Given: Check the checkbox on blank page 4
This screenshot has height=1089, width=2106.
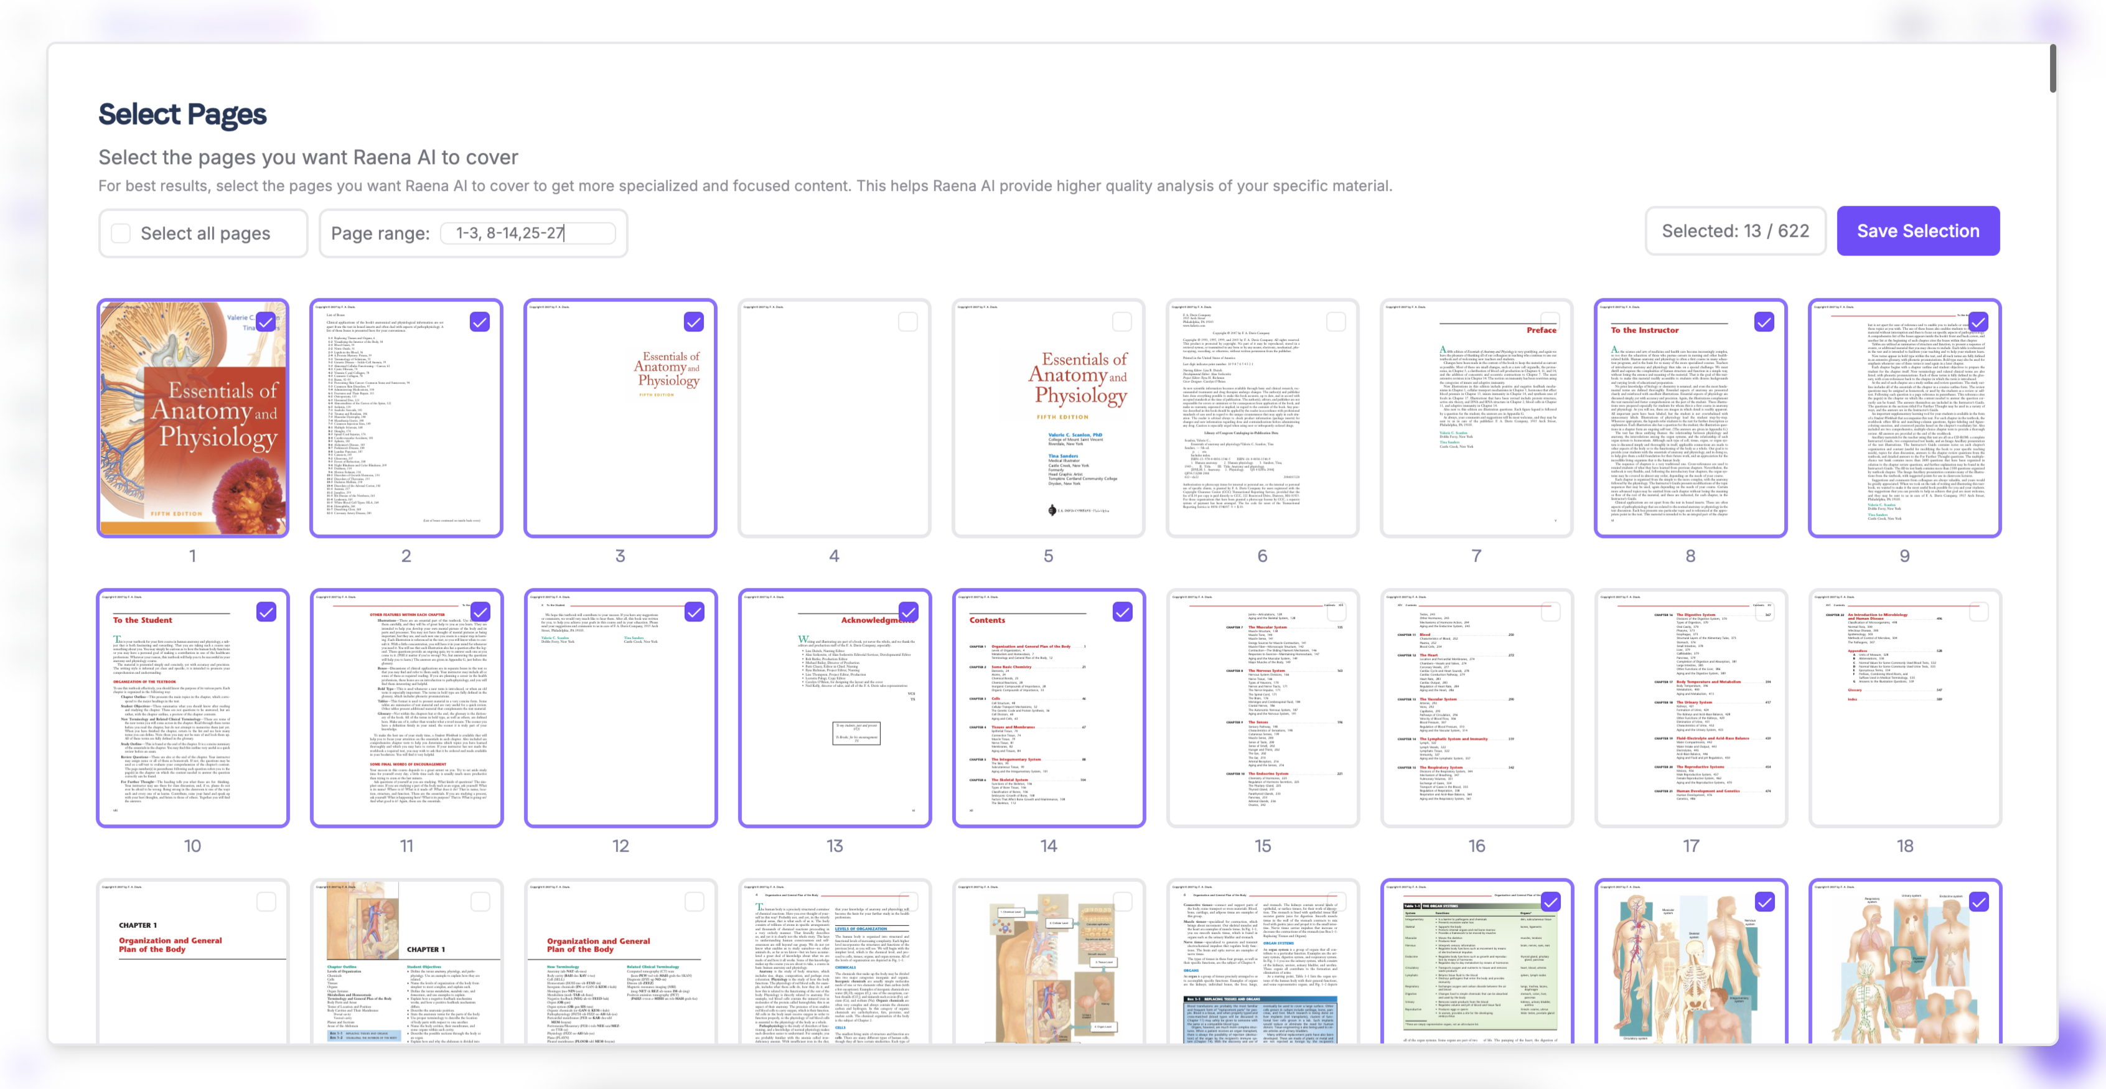Looking at the screenshot, I should (x=907, y=322).
